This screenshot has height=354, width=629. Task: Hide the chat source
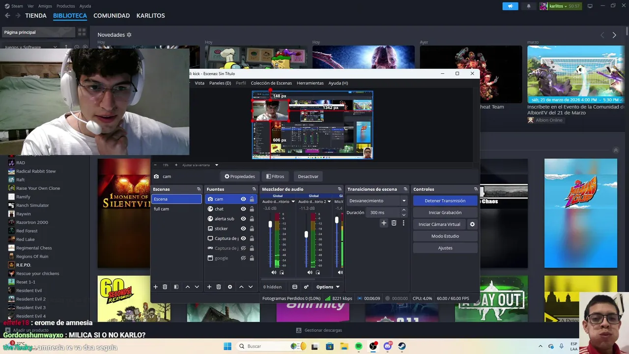click(243, 209)
